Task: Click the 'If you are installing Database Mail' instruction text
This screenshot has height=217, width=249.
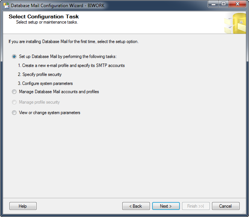Action: tap(74, 42)
